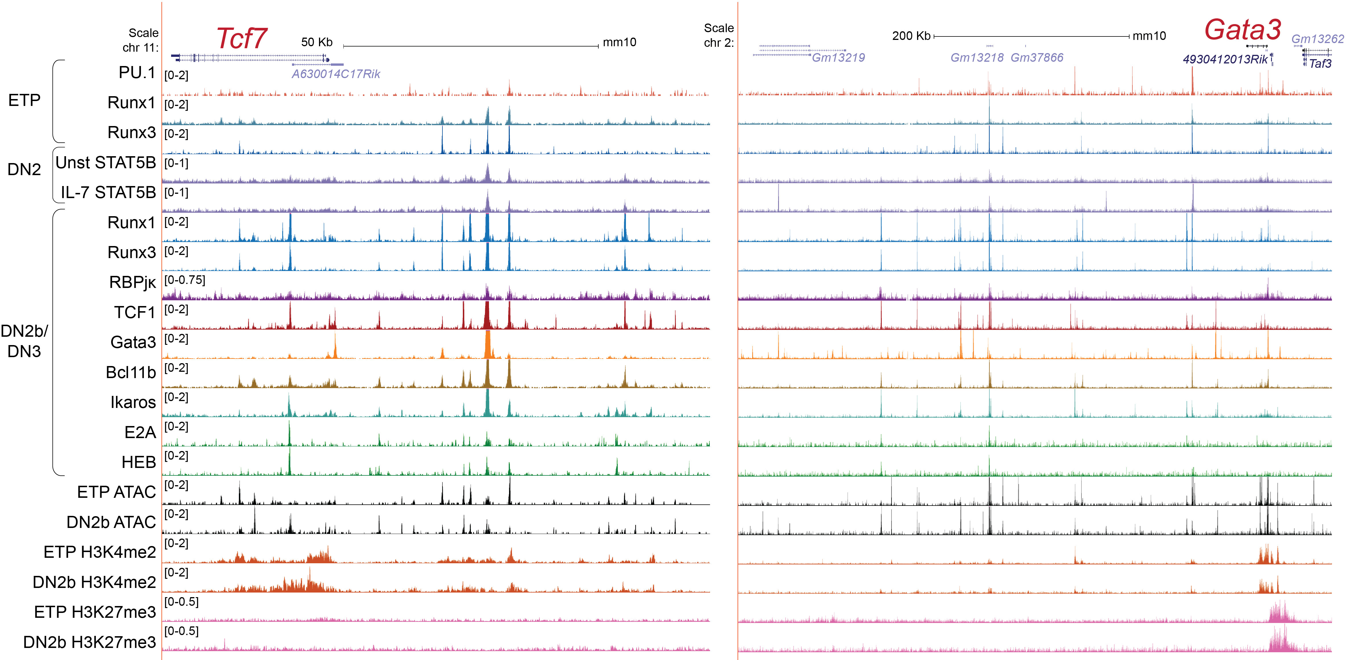Select the 'Unst STAT5B' track label

click(106, 162)
